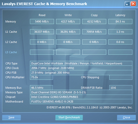Image resolution: width=138 pixels, height=124 pixels.
Task: Click the CPU FSB label
Action: (x=11, y=73)
